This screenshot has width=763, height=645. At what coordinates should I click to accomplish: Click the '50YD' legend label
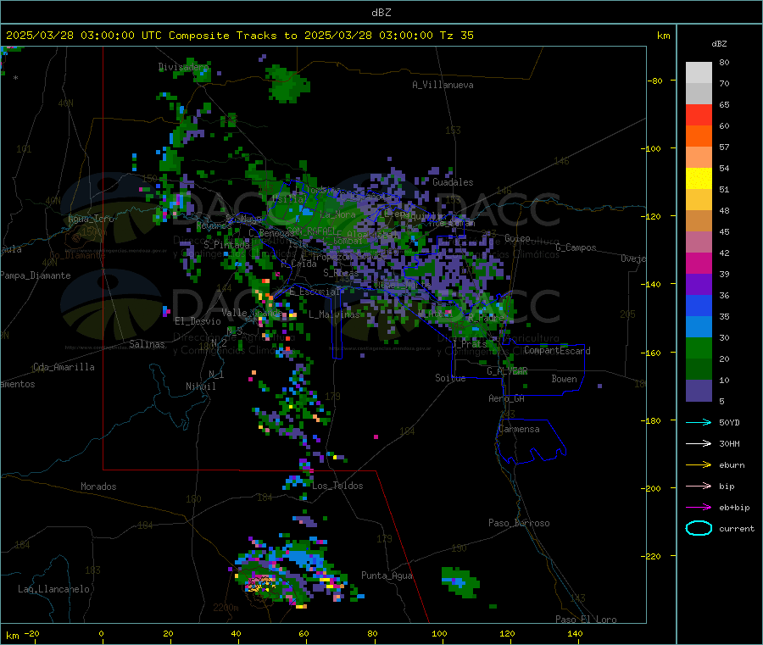(729, 422)
